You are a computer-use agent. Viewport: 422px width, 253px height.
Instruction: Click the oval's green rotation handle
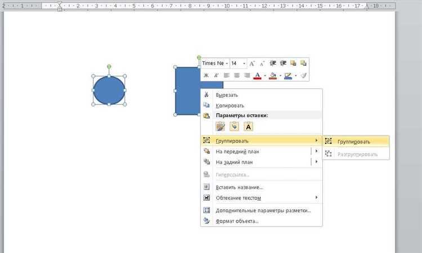pos(109,66)
